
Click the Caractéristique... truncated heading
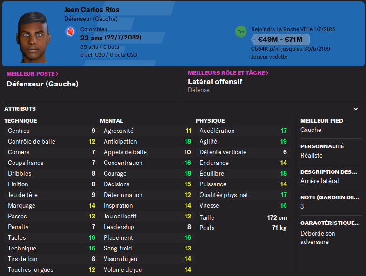pyautogui.click(x=330, y=223)
